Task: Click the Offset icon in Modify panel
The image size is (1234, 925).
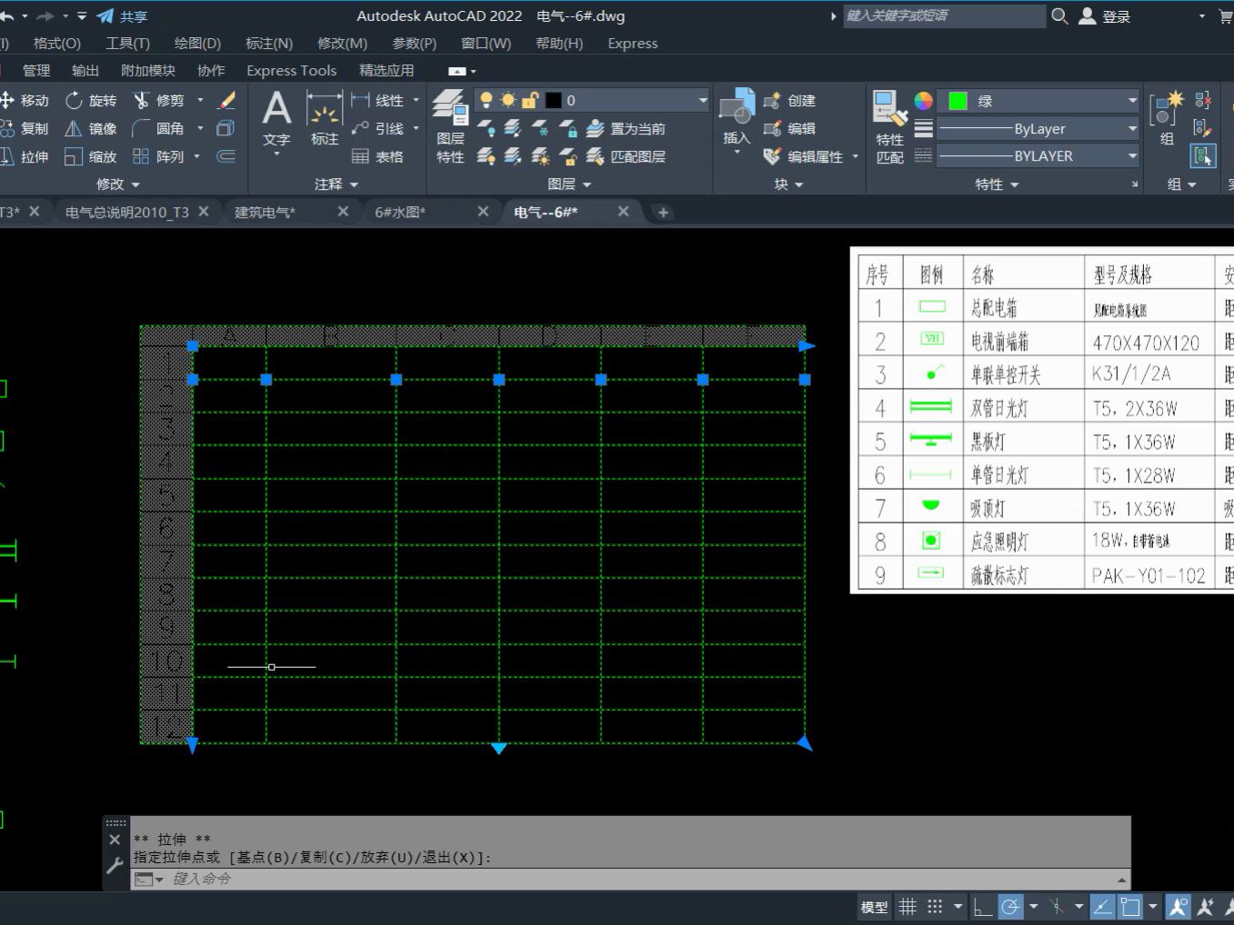Action: coord(226,156)
